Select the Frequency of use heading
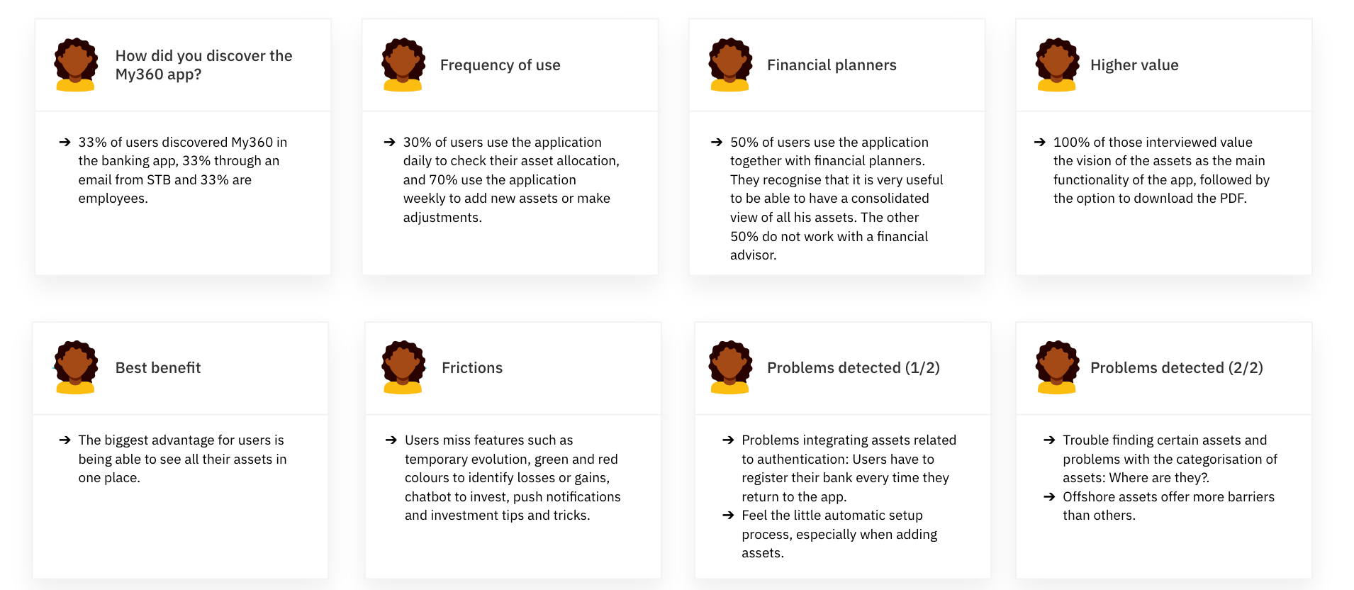 coord(500,65)
